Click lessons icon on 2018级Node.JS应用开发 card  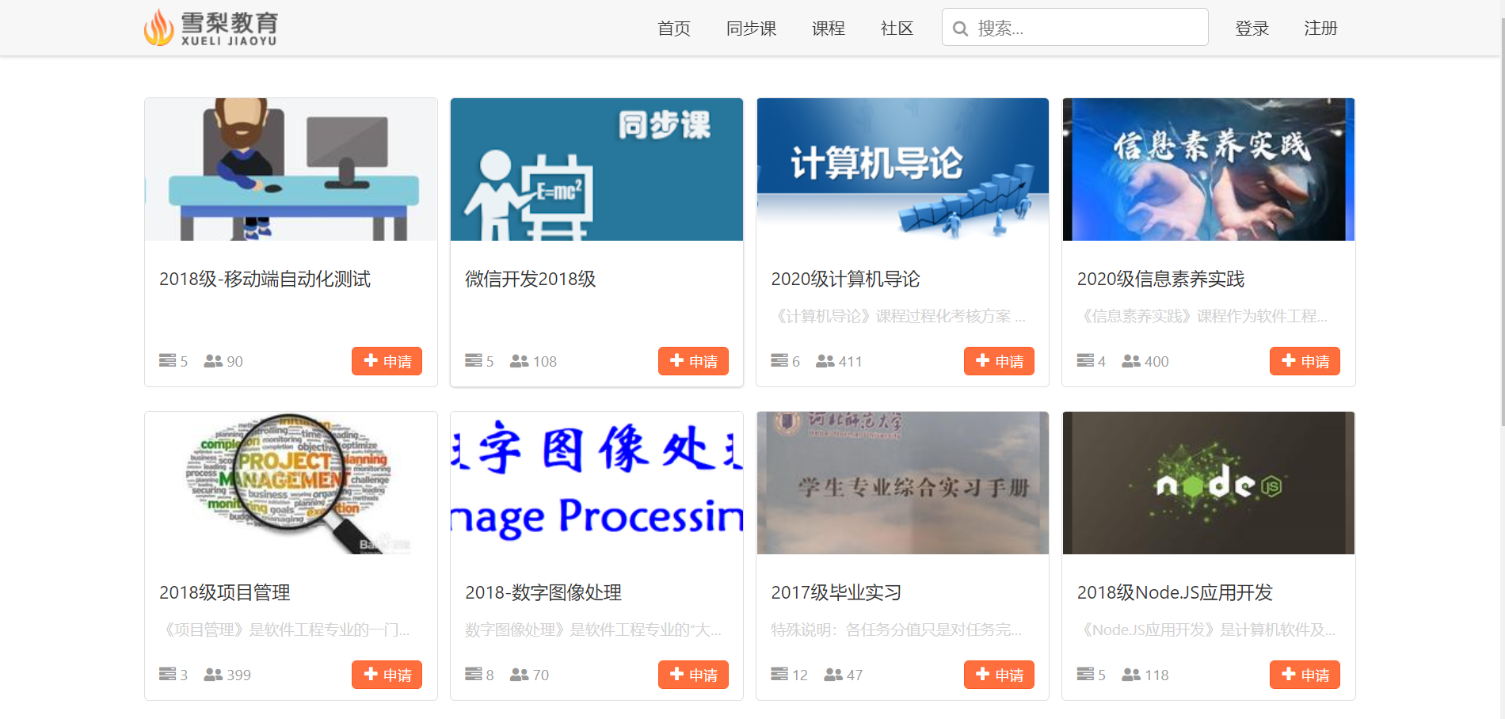point(1085,674)
